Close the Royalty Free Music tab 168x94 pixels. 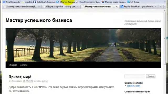pyautogui.click(x=156, y=7)
